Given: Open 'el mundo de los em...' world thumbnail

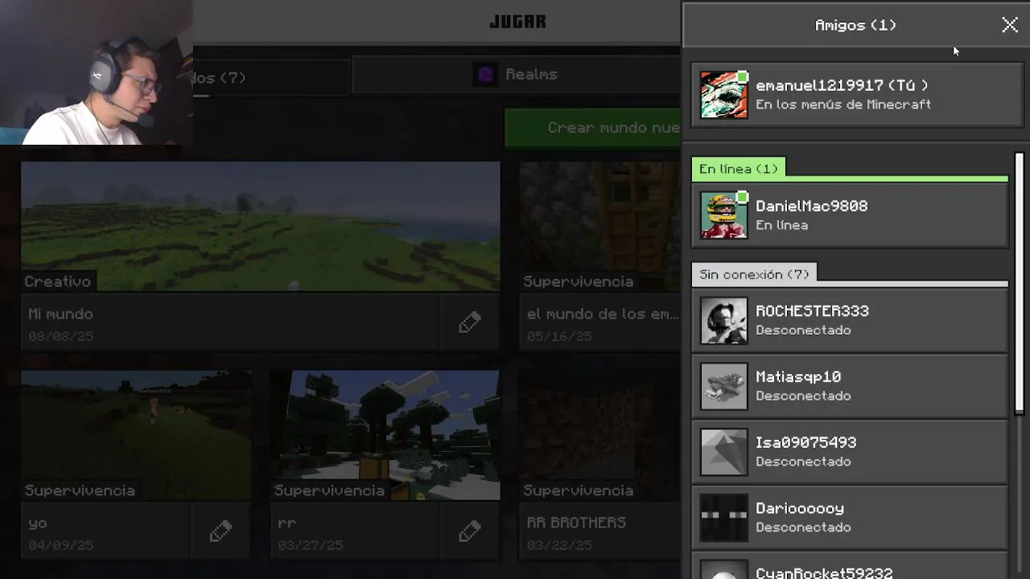Looking at the screenshot, I should click(x=599, y=226).
